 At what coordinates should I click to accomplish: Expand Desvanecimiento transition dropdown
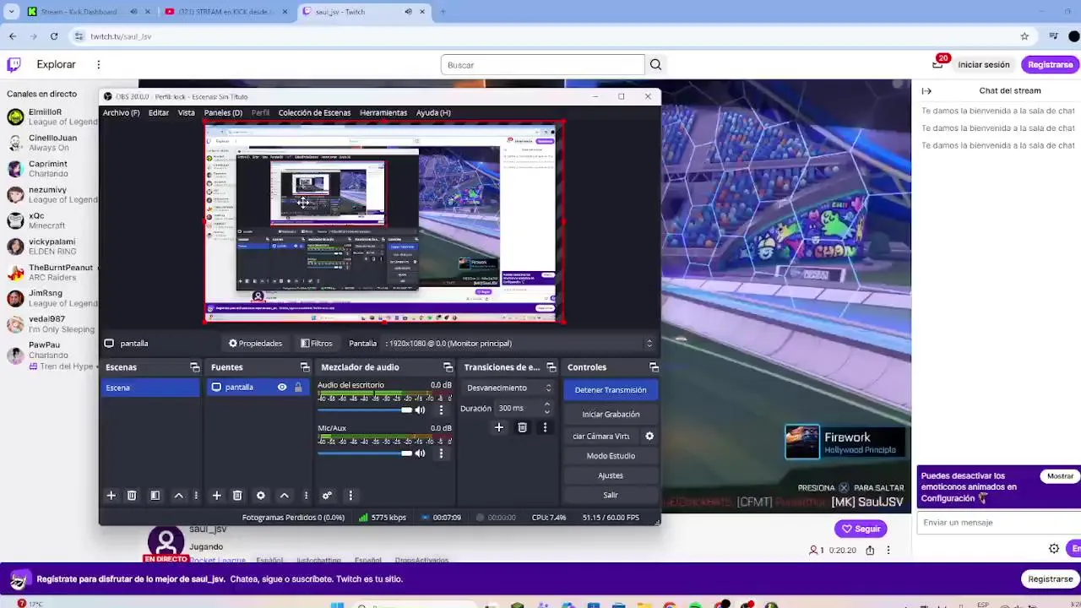pyautogui.click(x=509, y=388)
